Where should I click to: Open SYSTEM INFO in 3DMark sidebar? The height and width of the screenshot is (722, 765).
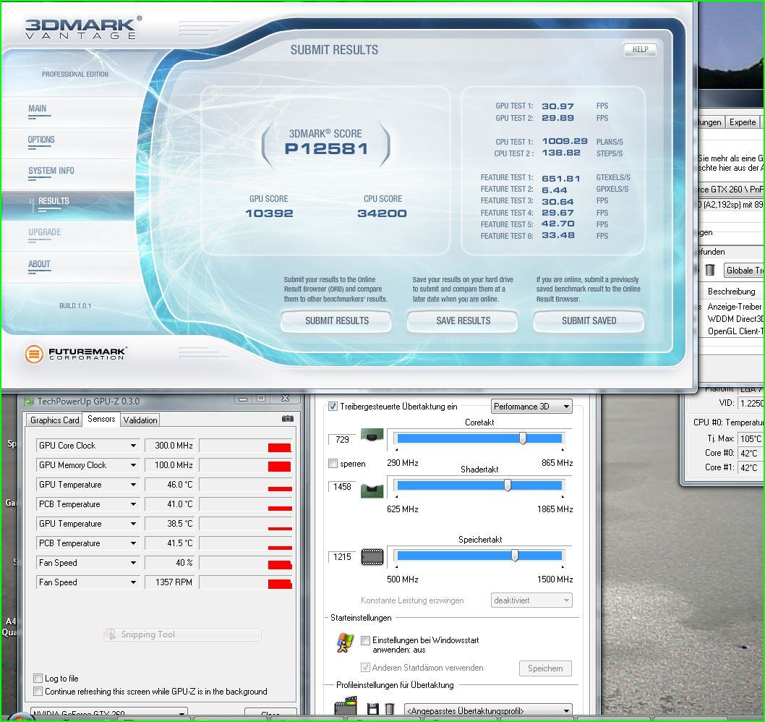click(x=51, y=171)
